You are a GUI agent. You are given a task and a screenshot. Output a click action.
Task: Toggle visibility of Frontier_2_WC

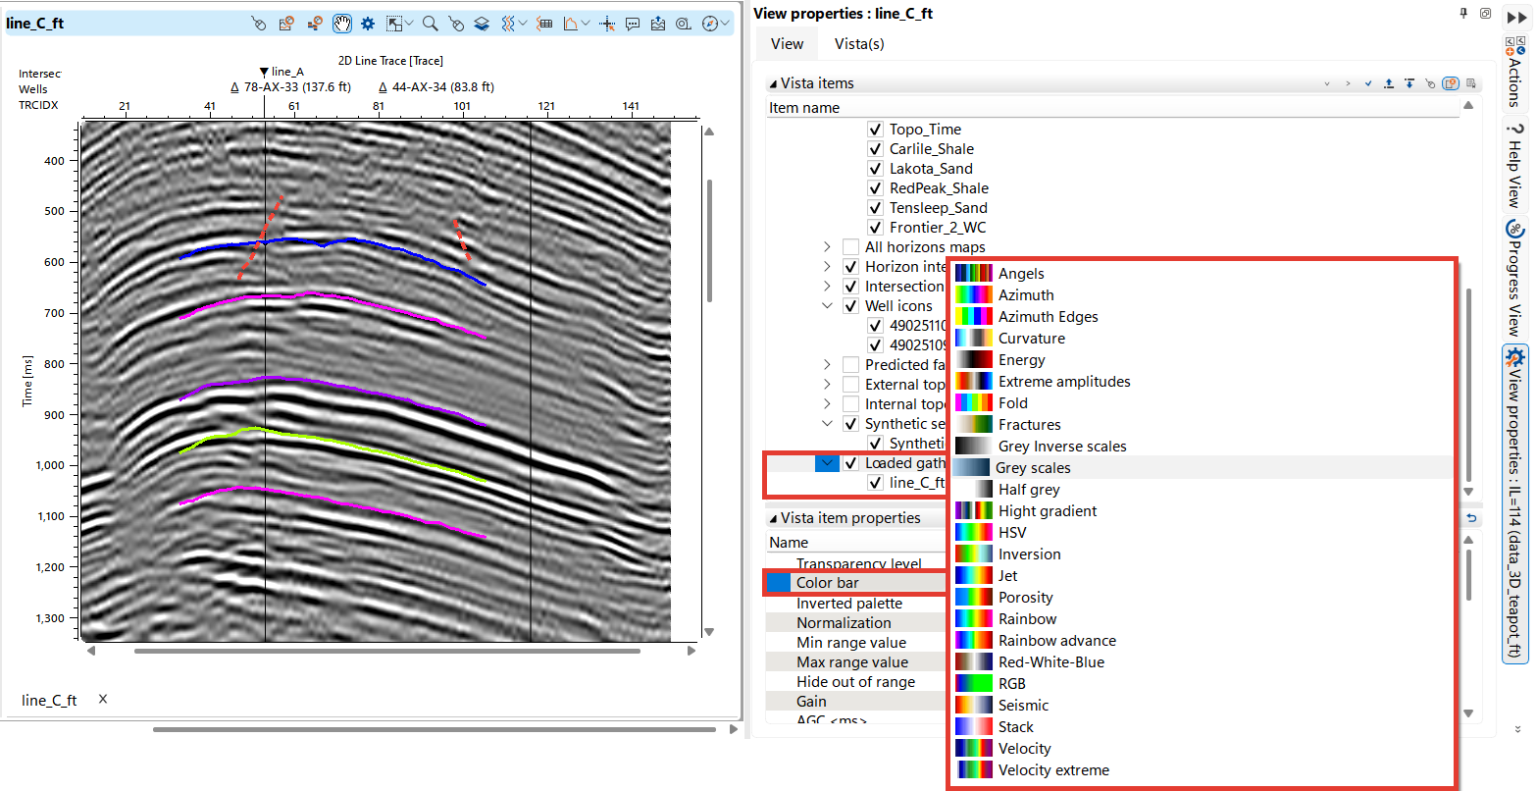click(x=875, y=227)
